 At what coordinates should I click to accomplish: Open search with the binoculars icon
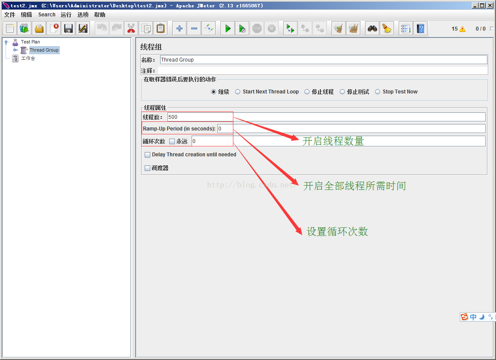(372, 28)
